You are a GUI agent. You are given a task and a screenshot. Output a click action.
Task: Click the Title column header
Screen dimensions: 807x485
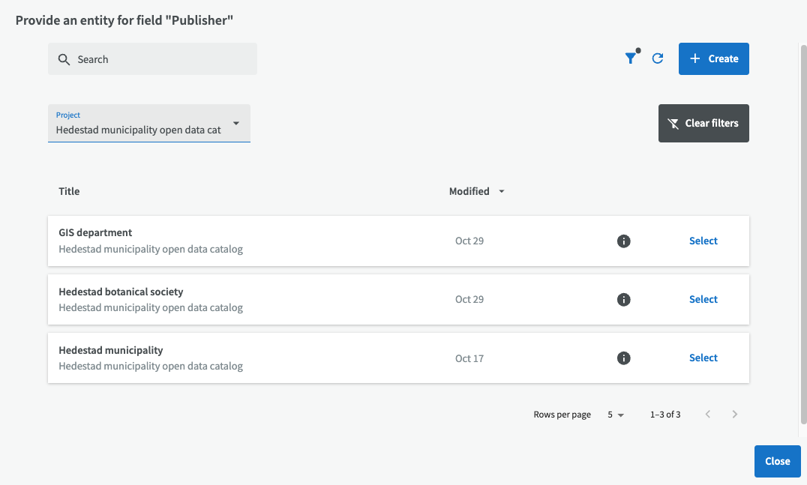69,191
